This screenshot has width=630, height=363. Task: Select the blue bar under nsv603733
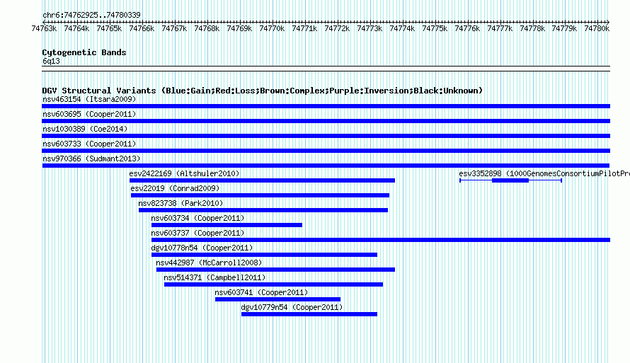326,151
